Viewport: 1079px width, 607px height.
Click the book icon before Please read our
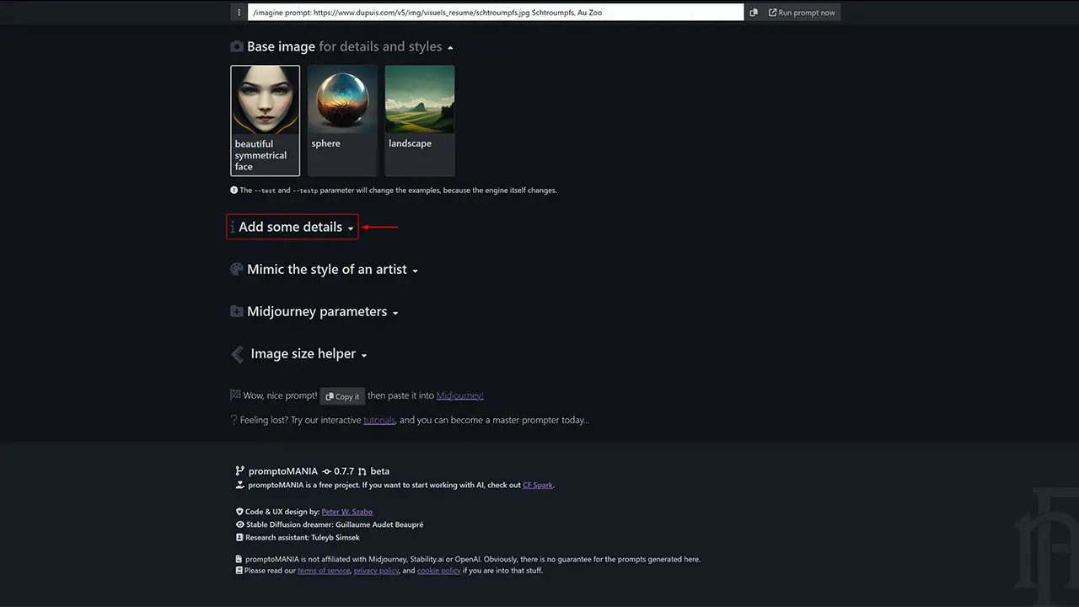(x=239, y=571)
